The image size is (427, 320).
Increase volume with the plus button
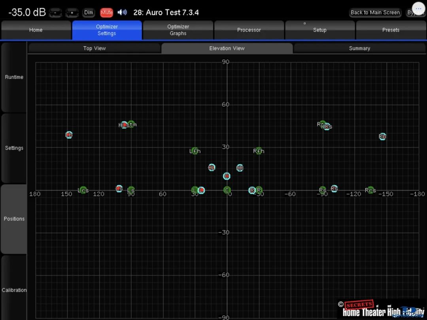click(x=72, y=13)
